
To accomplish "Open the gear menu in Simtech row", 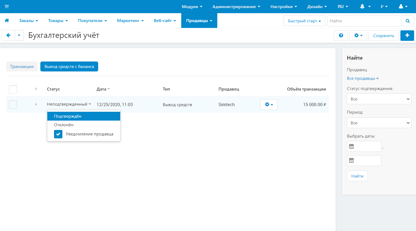I will pos(269,104).
